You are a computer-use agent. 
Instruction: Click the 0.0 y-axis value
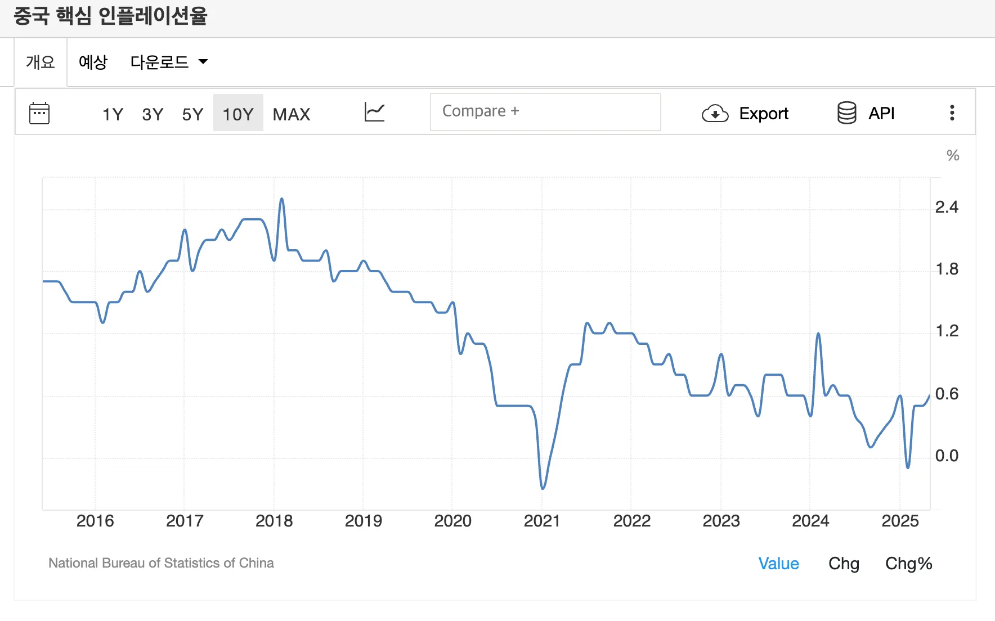tap(947, 456)
